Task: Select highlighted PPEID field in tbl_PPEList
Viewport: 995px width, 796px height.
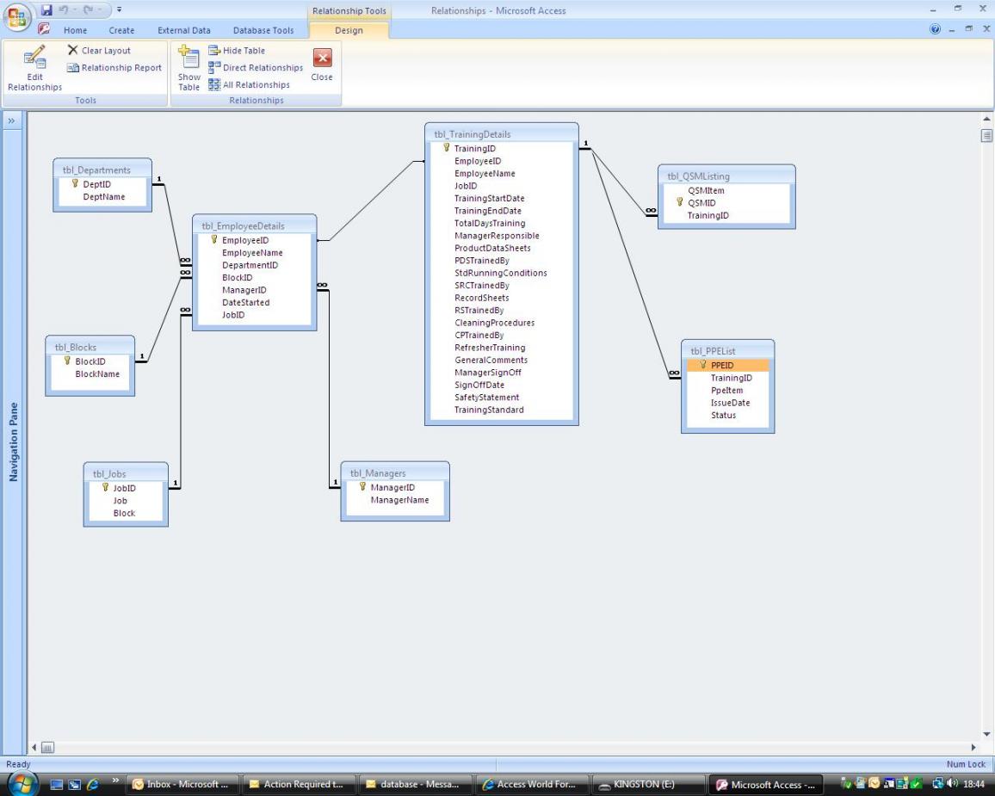Action: 728,366
